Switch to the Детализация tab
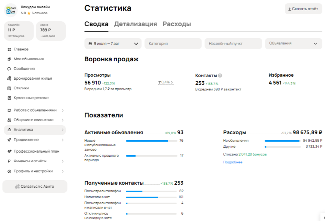This screenshot has width=325, height=221. (135, 24)
